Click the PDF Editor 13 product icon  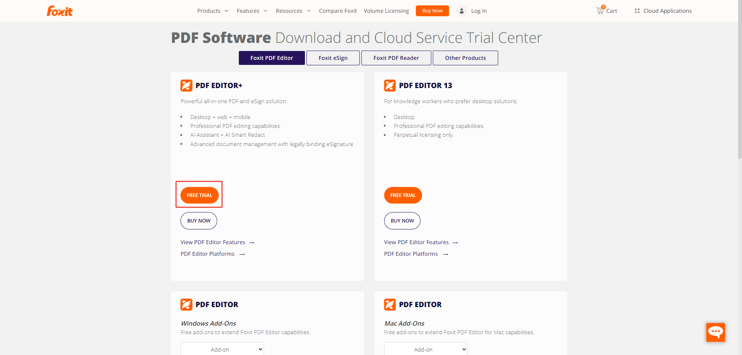tap(390, 85)
